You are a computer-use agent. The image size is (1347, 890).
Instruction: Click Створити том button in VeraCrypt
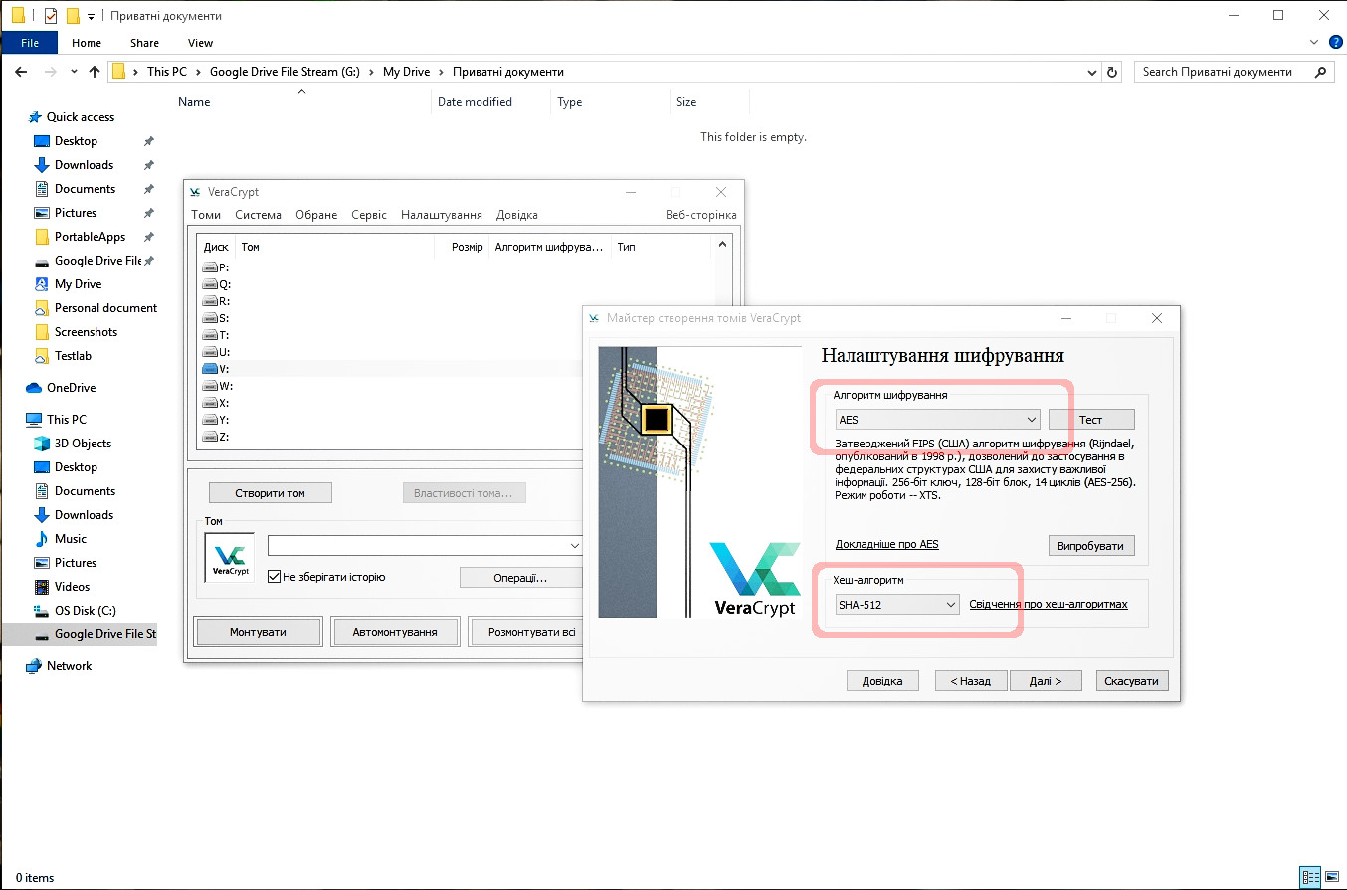[270, 493]
